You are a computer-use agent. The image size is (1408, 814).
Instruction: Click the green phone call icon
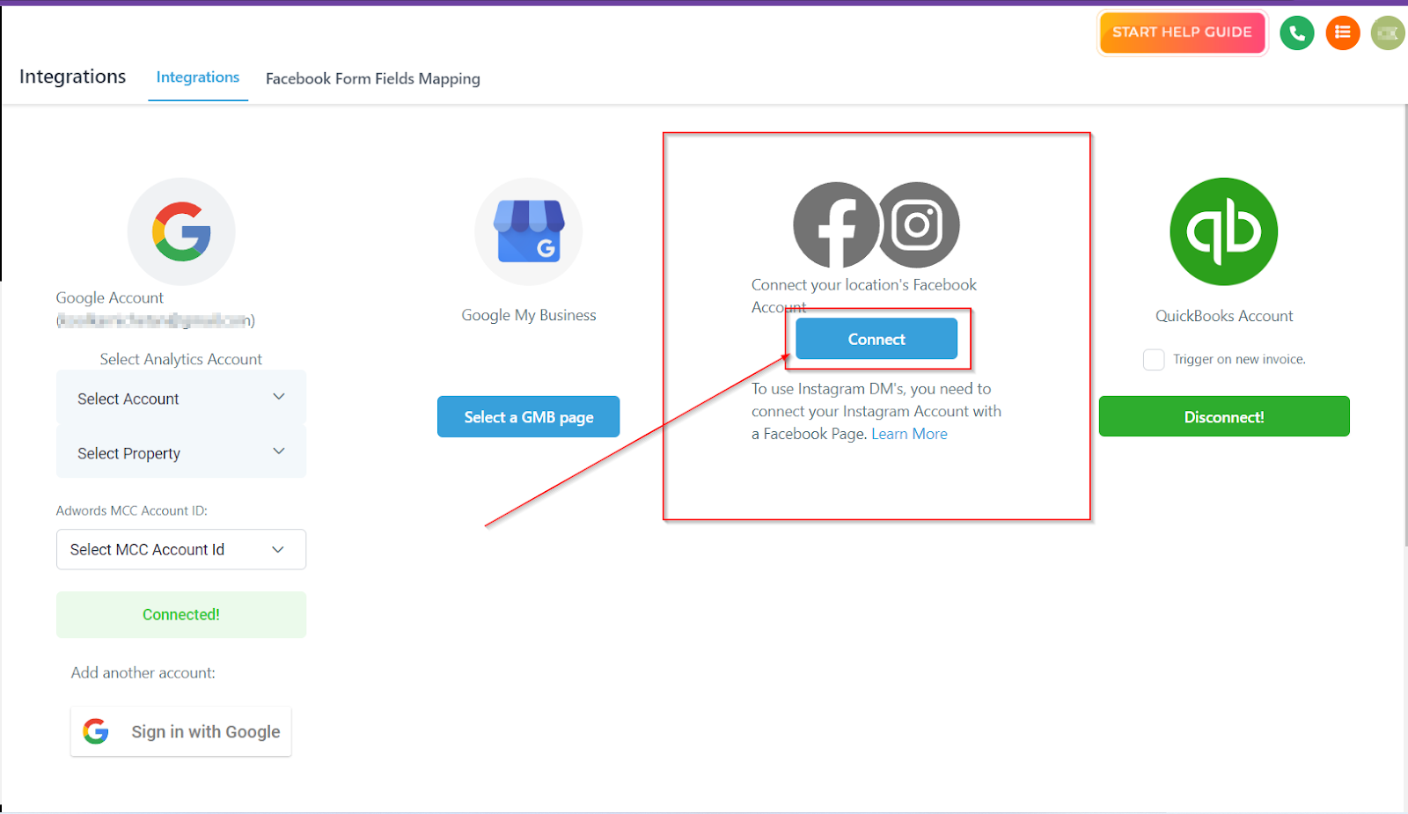1296,33
